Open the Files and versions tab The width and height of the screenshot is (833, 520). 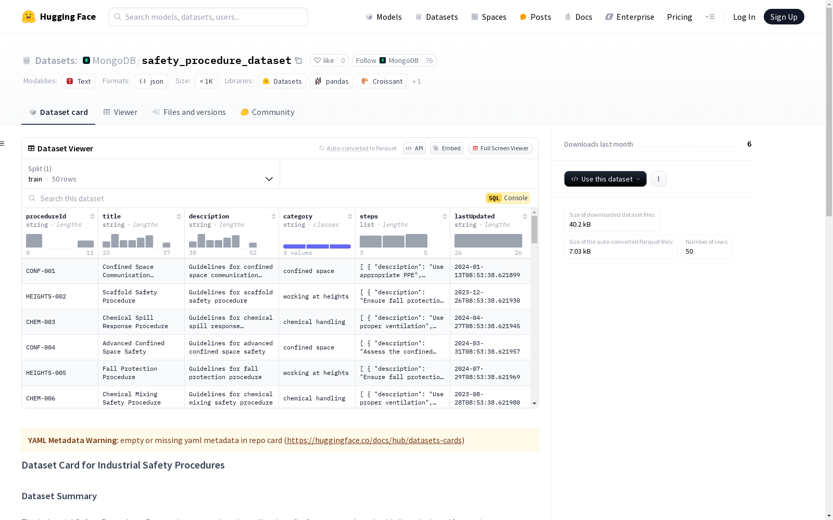click(x=189, y=112)
